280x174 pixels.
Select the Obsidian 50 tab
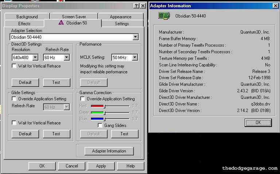[x=73, y=23]
